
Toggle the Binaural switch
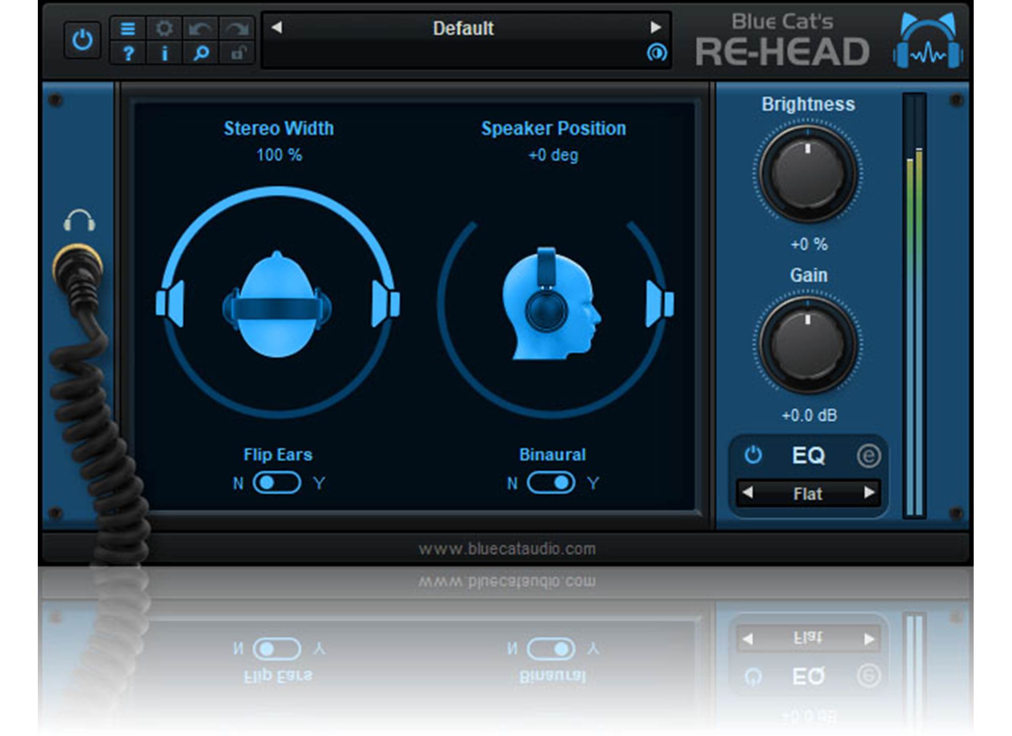point(551,482)
